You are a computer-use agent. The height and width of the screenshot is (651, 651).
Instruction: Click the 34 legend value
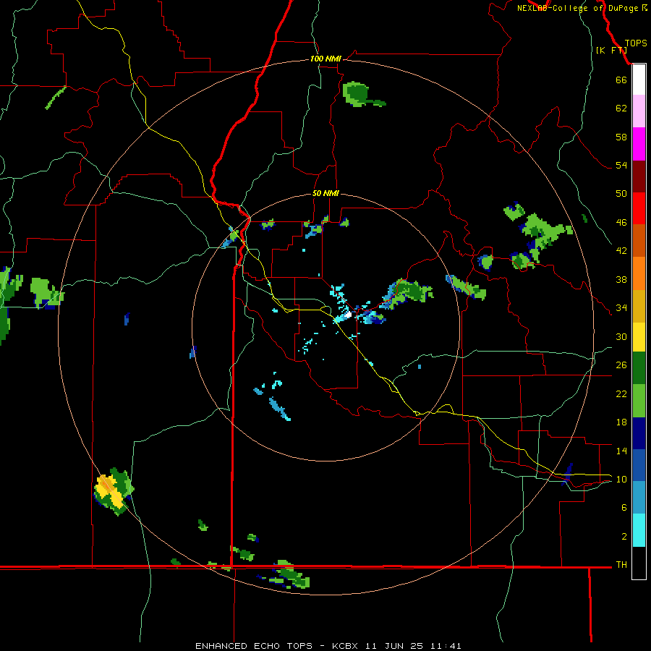(x=621, y=308)
